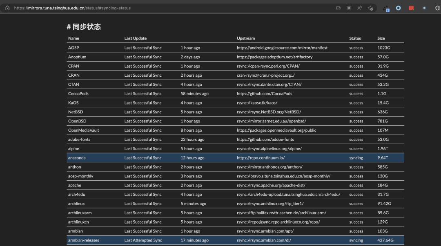Click upstream https://packages.adoptium.net/artifactory
The image size is (441, 246).
tap(274, 57)
